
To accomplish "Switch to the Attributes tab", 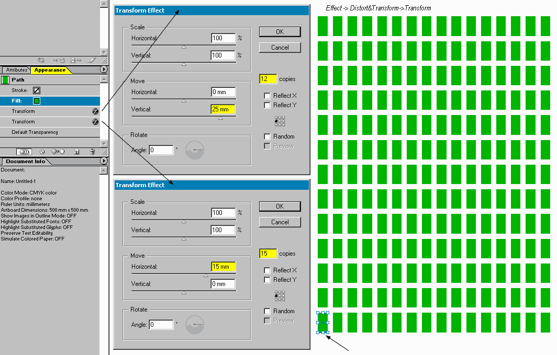I will click(16, 70).
